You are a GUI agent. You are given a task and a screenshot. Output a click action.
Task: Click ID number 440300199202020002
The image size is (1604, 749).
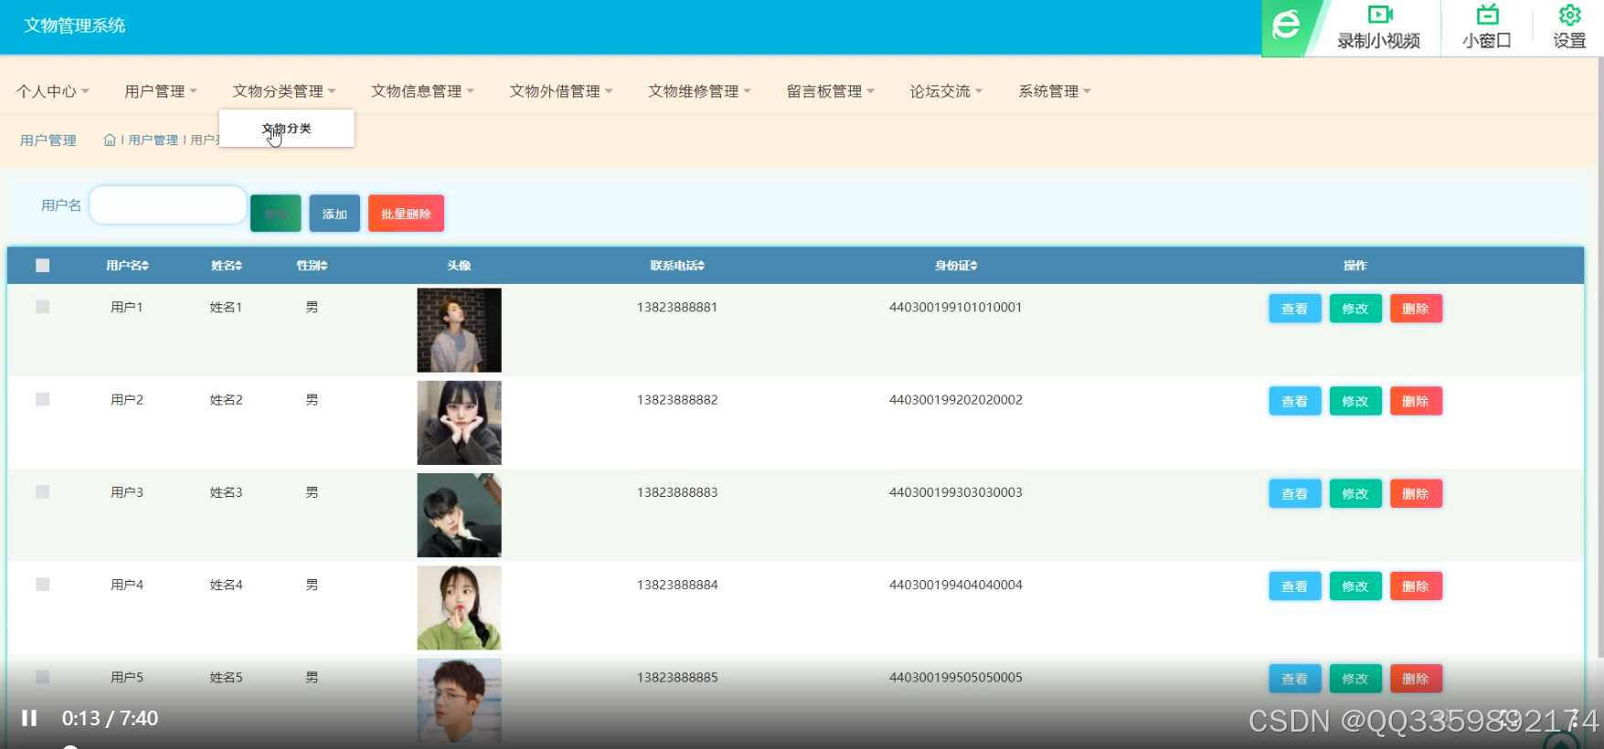956,399
